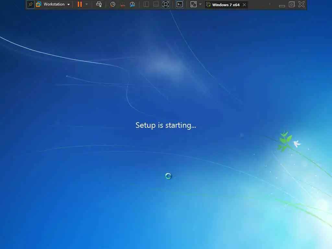The height and width of the screenshot is (249, 332).
Task: Toggle full screen mode icon
Action: click(x=166, y=4)
